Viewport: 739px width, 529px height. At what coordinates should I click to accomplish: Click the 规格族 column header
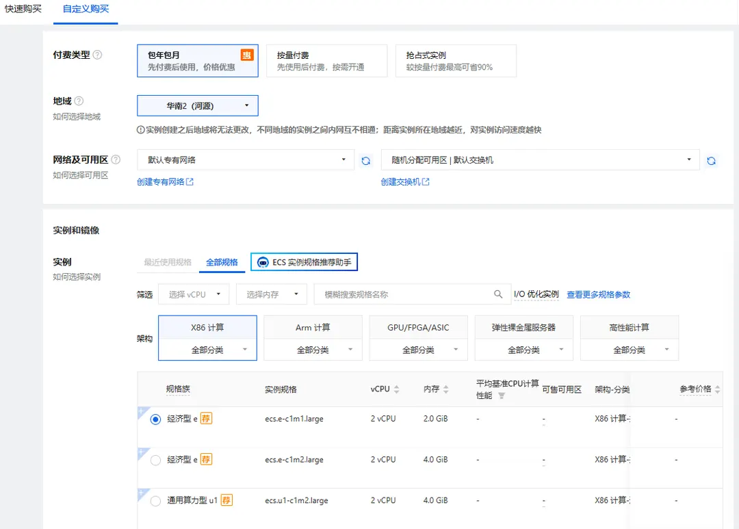[x=178, y=389]
